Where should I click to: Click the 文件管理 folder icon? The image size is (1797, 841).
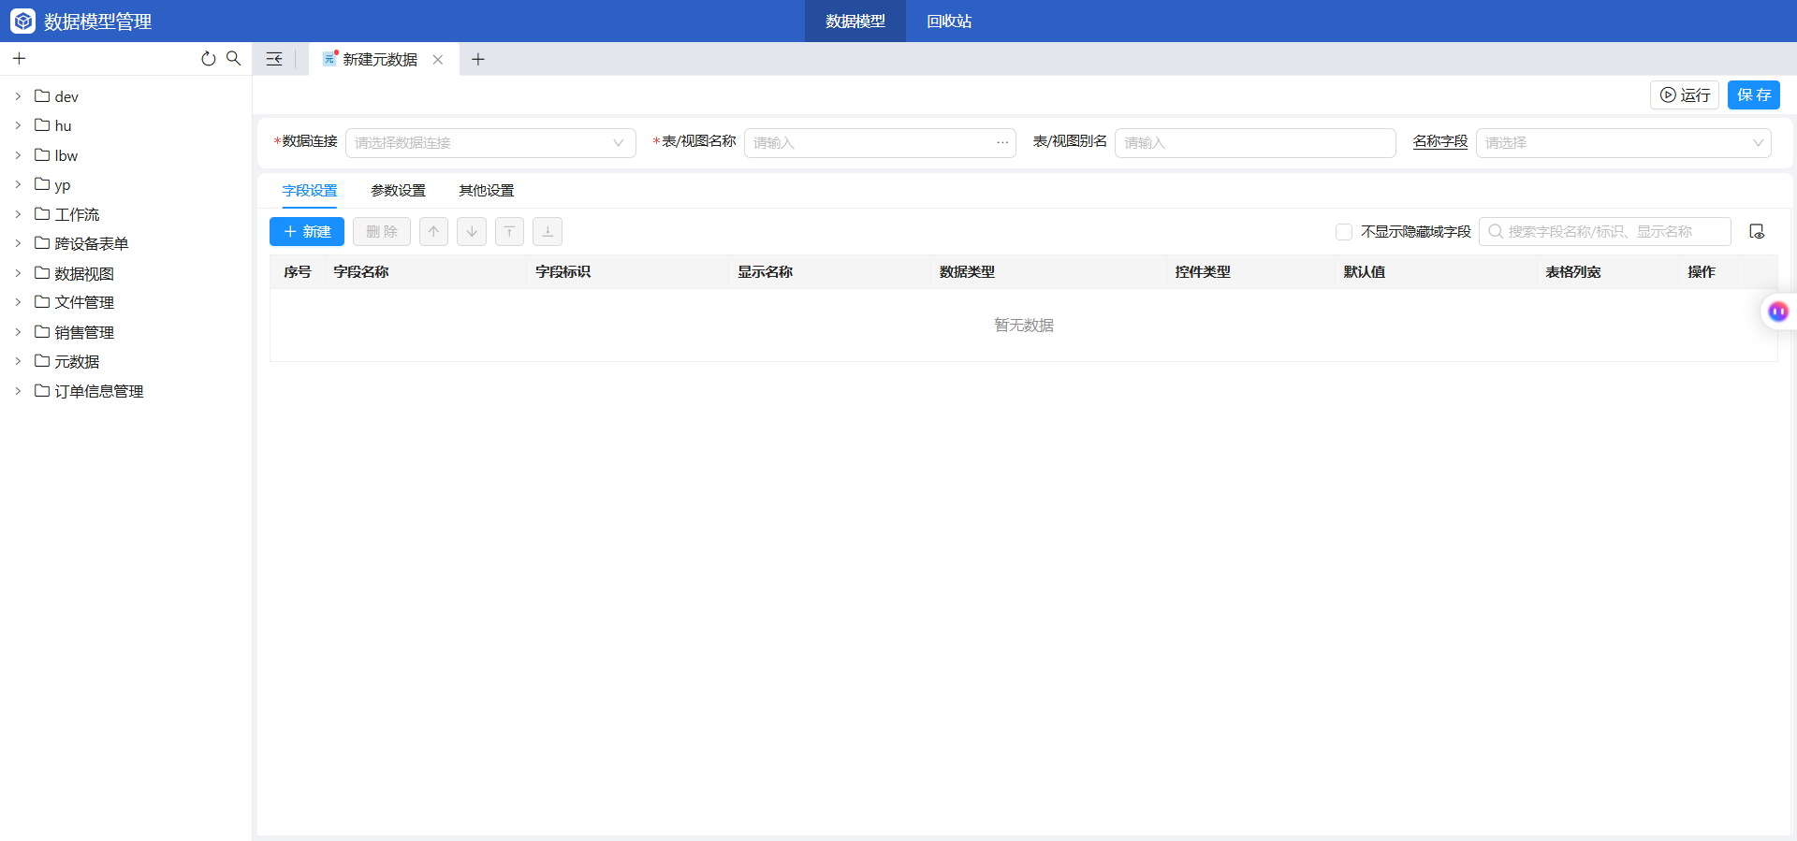42,301
